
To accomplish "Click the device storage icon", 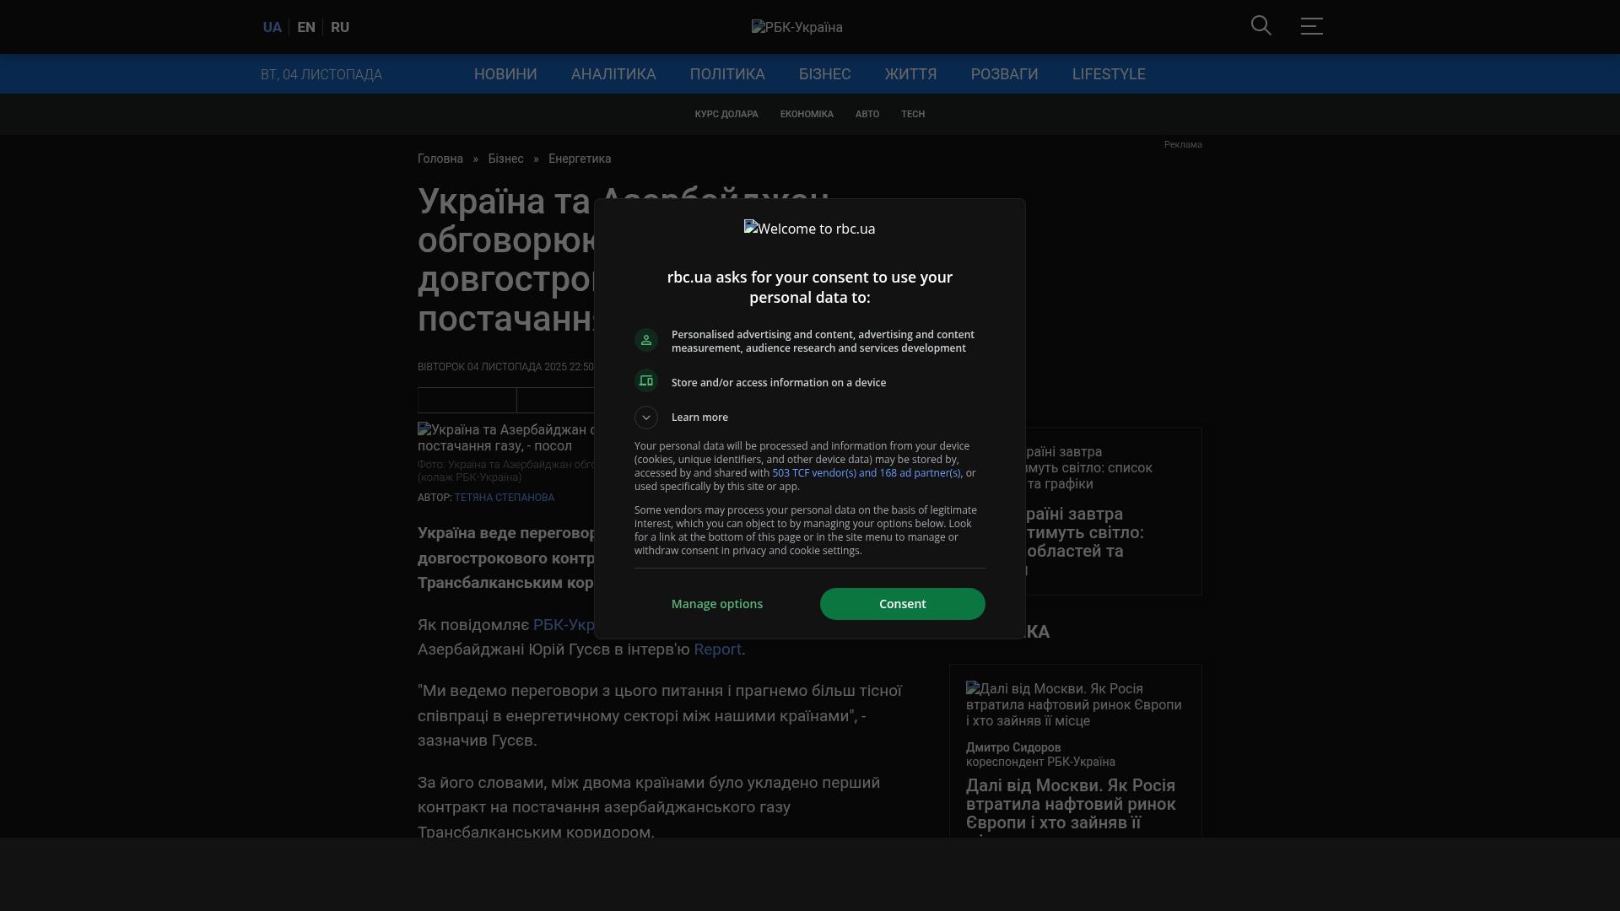I will [x=646, y=381].
